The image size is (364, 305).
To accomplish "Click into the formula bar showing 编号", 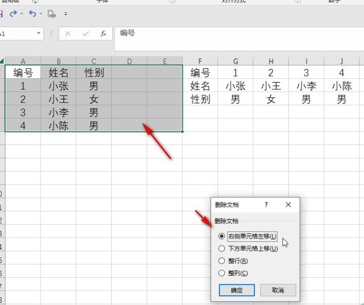I will click(239, 39).
